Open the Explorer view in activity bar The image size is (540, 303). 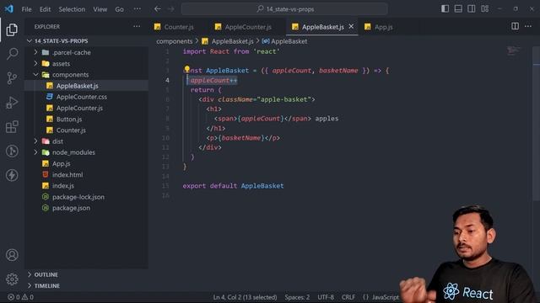click(12, 30)
